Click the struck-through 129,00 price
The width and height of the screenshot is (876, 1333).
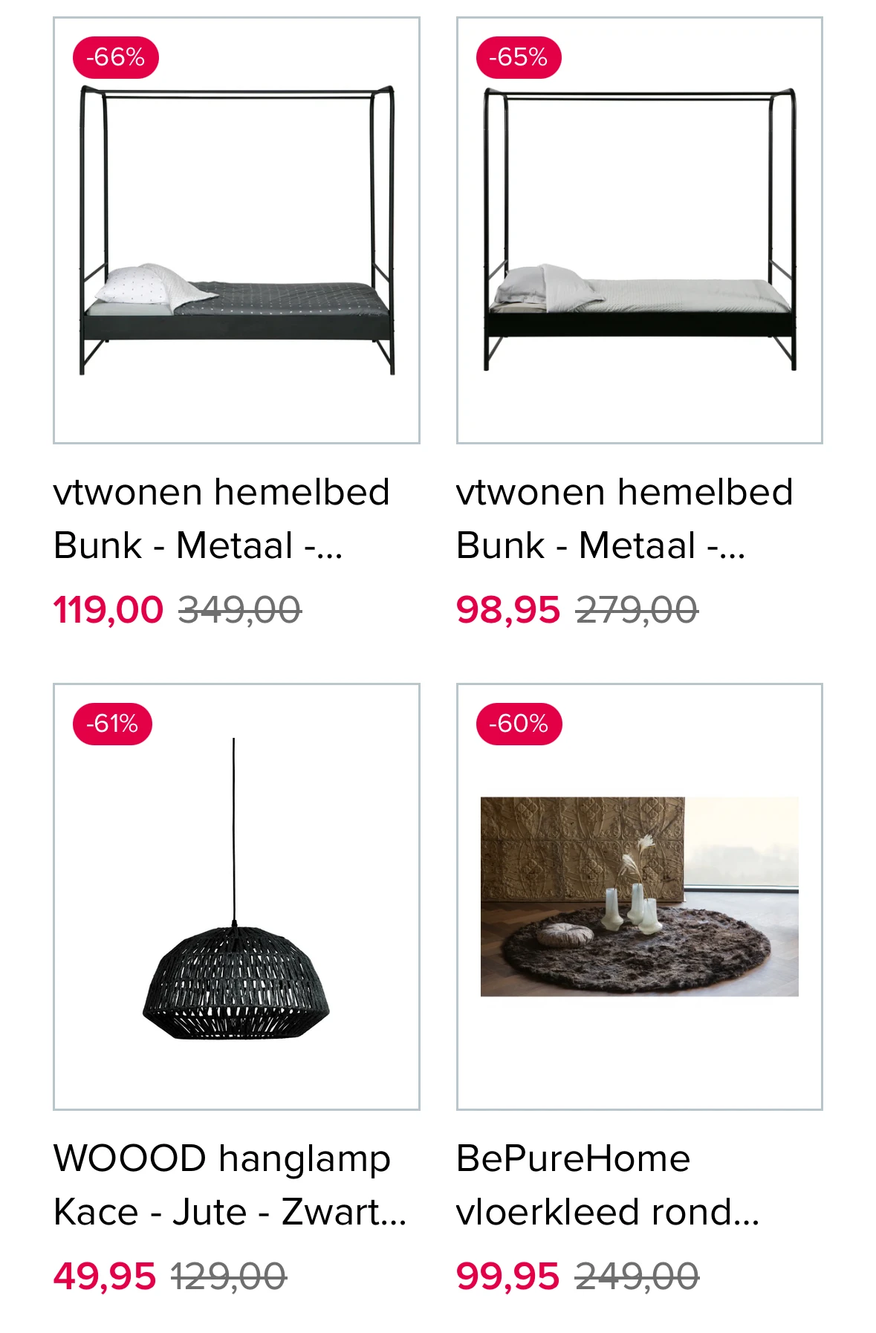(230, 1275)
